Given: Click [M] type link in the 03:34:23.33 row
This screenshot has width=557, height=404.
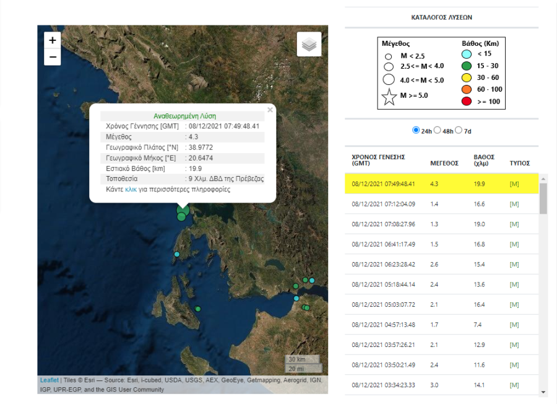Looking at the screenshot, I should point(514,385).
